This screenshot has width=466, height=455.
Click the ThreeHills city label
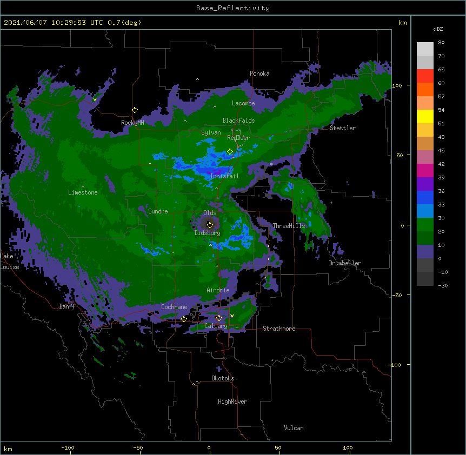click(289, 226)
